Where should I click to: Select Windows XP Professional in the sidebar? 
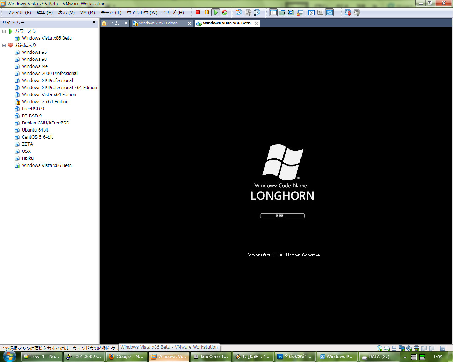pyautogui.click(x=47, y=81)
